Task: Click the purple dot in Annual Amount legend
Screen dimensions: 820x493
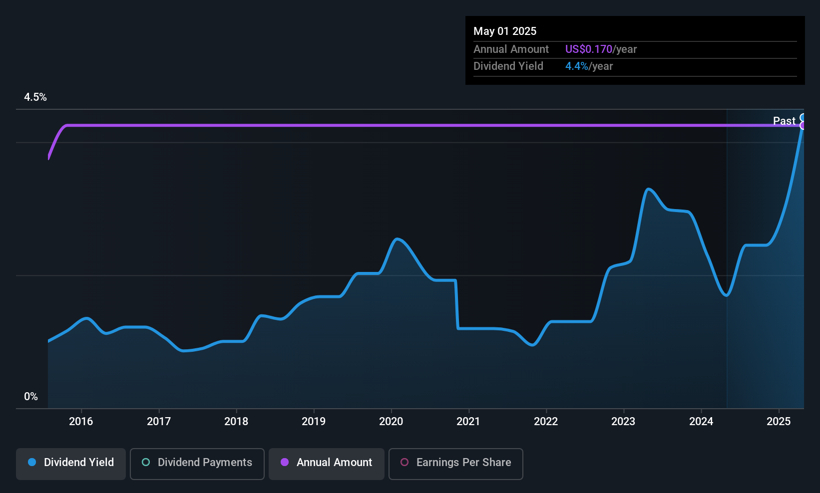Action: click(285, 462)
